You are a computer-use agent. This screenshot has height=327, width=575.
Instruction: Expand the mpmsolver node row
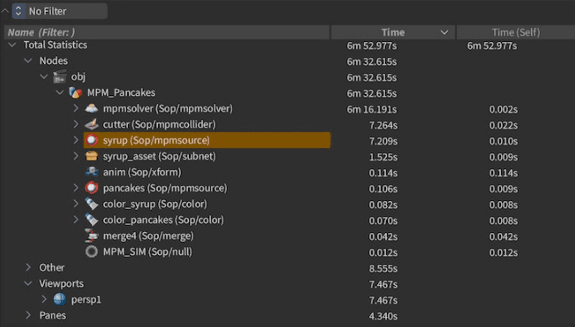point(76,109)
